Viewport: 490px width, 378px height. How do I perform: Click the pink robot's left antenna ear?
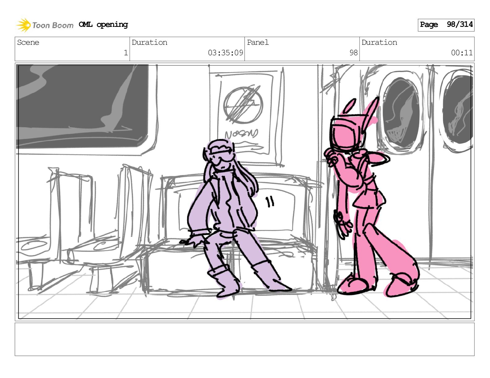(x=350, y=106)
